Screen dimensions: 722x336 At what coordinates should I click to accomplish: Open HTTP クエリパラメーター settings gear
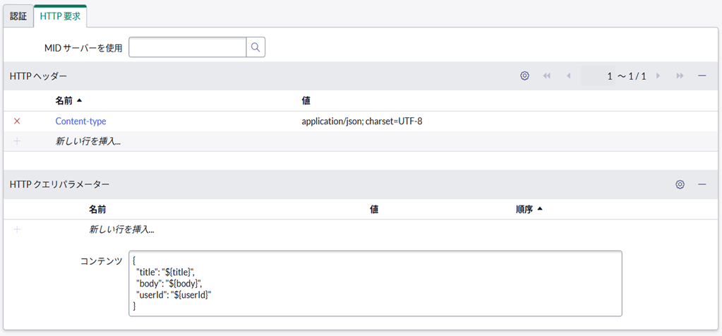pyautogui.click(x=680, y=184)
